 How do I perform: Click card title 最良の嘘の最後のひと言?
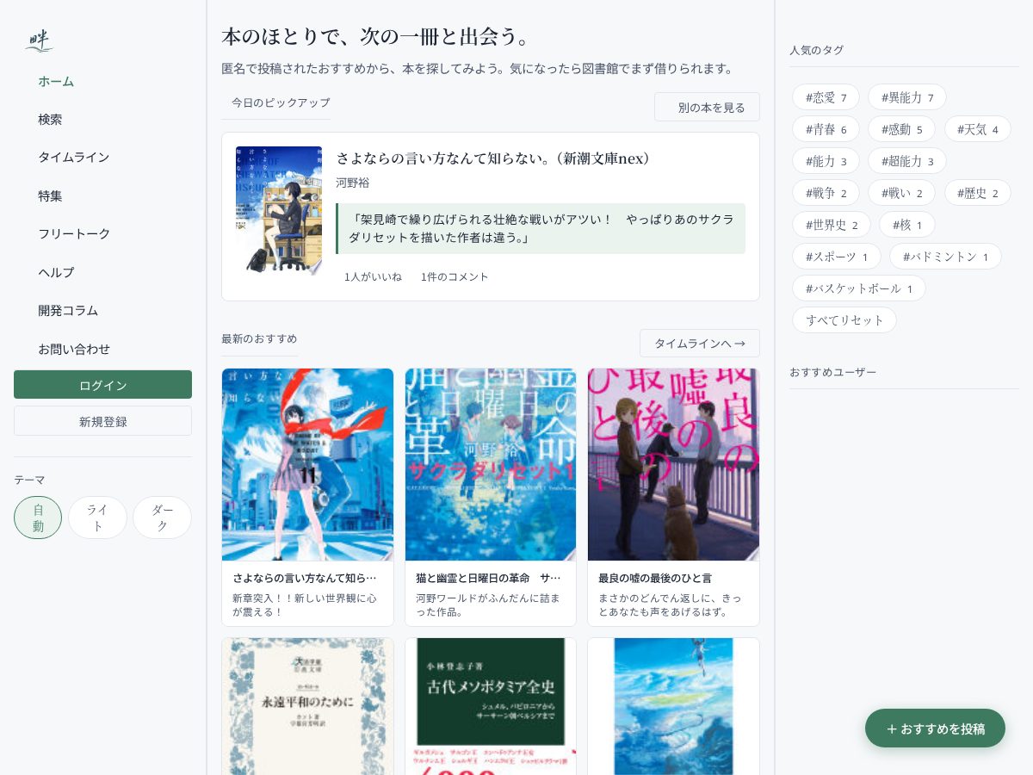[655, 578]
